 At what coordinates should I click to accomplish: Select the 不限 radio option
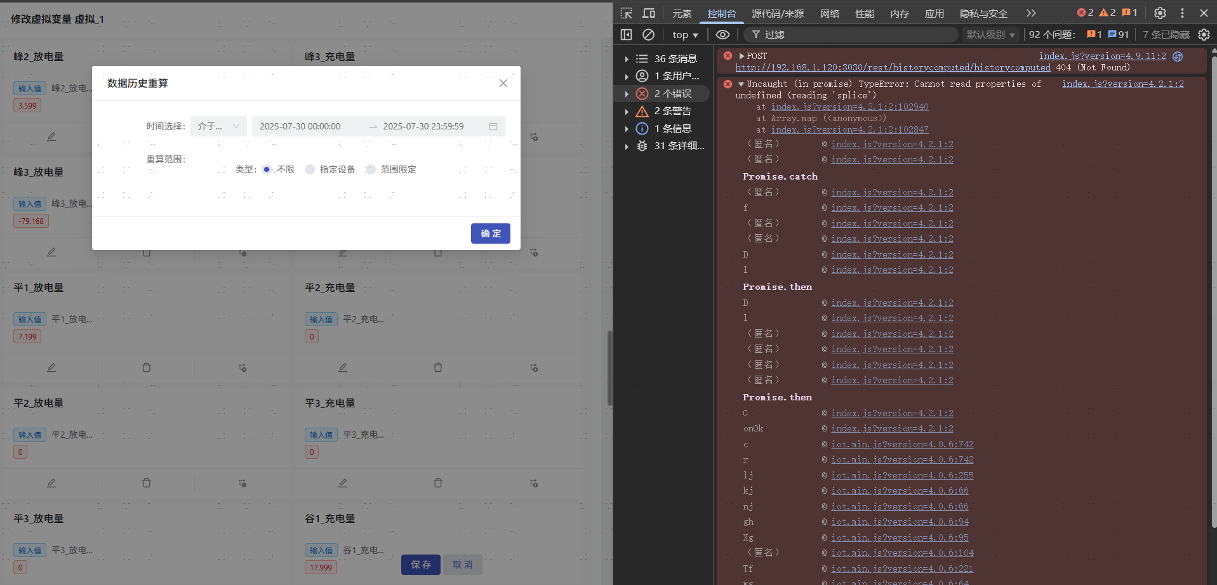click(267, 169)
